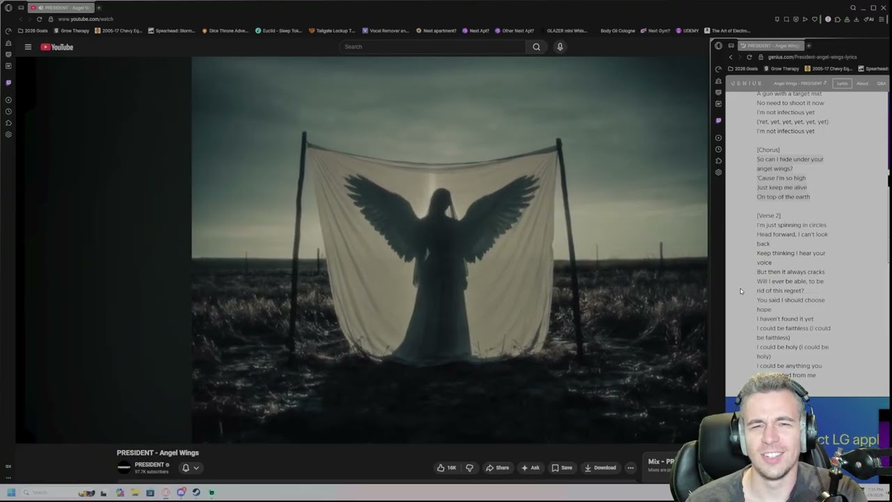The width and height of the screenshot is (892, 502).
Task: Like the video showing 16K likes
Action: pyautogui.click(x=446, y=468)
